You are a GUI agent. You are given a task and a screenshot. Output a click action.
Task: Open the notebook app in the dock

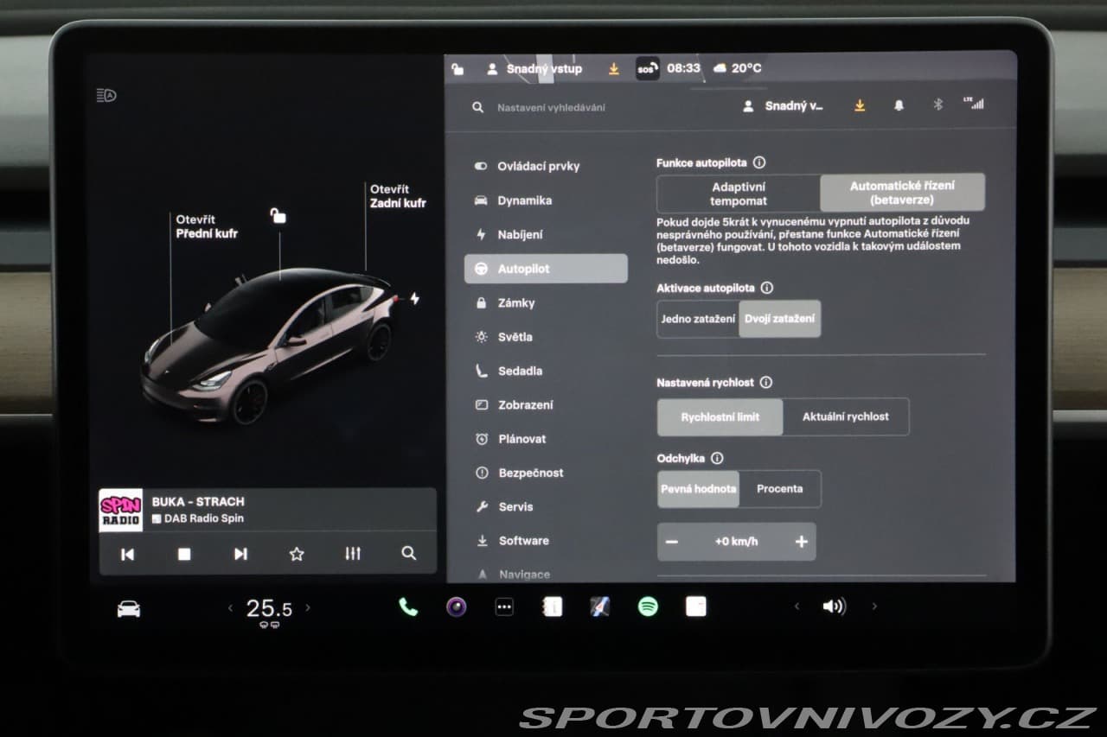552,607
